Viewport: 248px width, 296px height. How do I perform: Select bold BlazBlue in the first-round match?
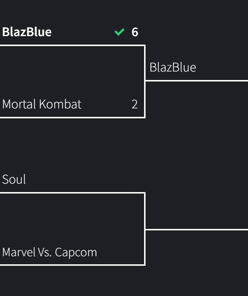coord(27,32)
